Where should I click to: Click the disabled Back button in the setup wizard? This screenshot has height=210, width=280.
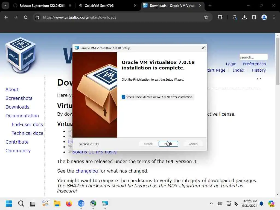click(x=148, y=144)
